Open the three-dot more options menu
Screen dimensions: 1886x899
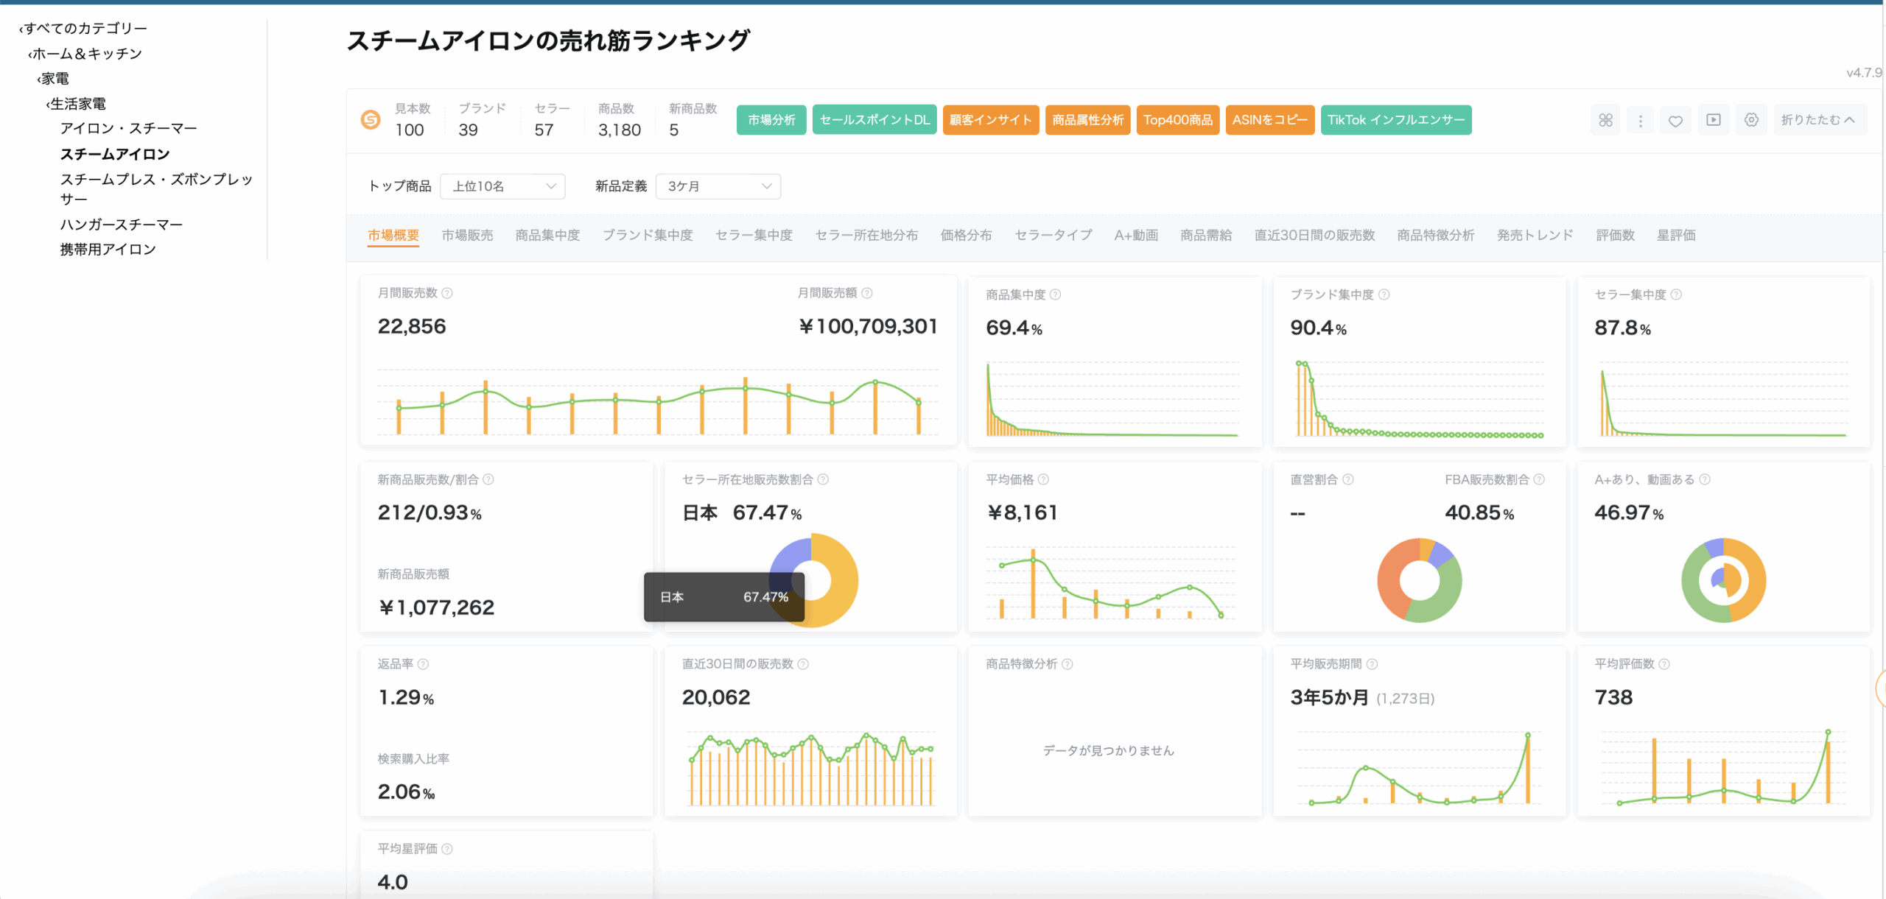pyautogui.click(x=1640, y=120)
